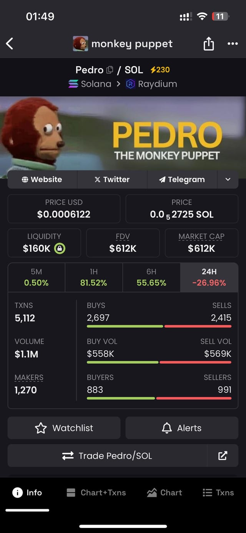This screenshot has width=246, height=533.
Task: Open the three-dot more options menu
Action: point(233,43)
